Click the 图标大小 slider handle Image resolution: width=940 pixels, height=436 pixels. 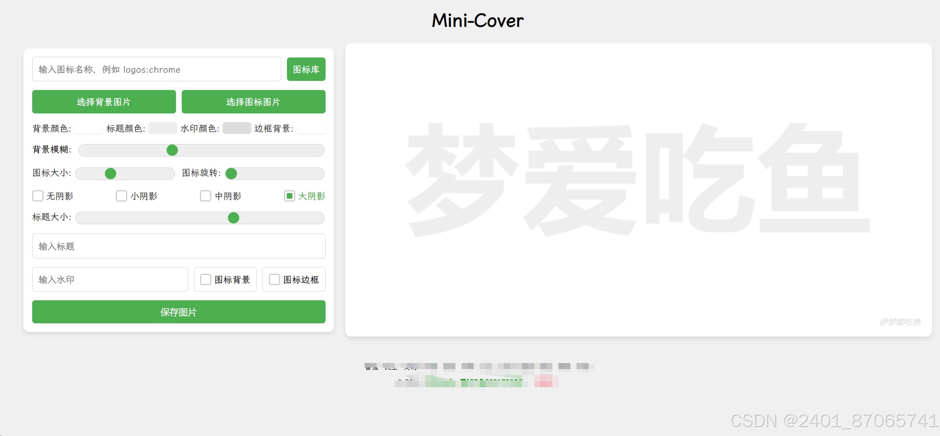pyautogui.click(x=110, y=174)
